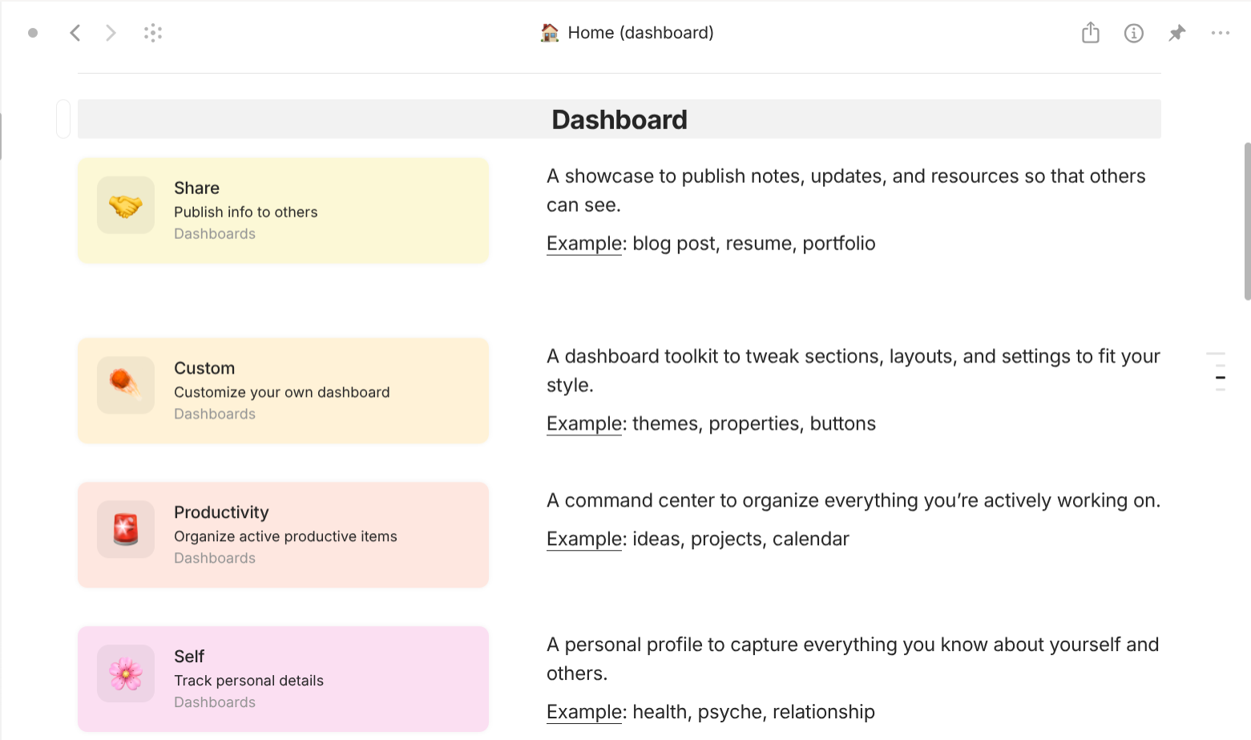This screenshot has width=1251, height=740.
Task: Click the block drag handle beside Dashboard heading
Action: pos(62,118)
